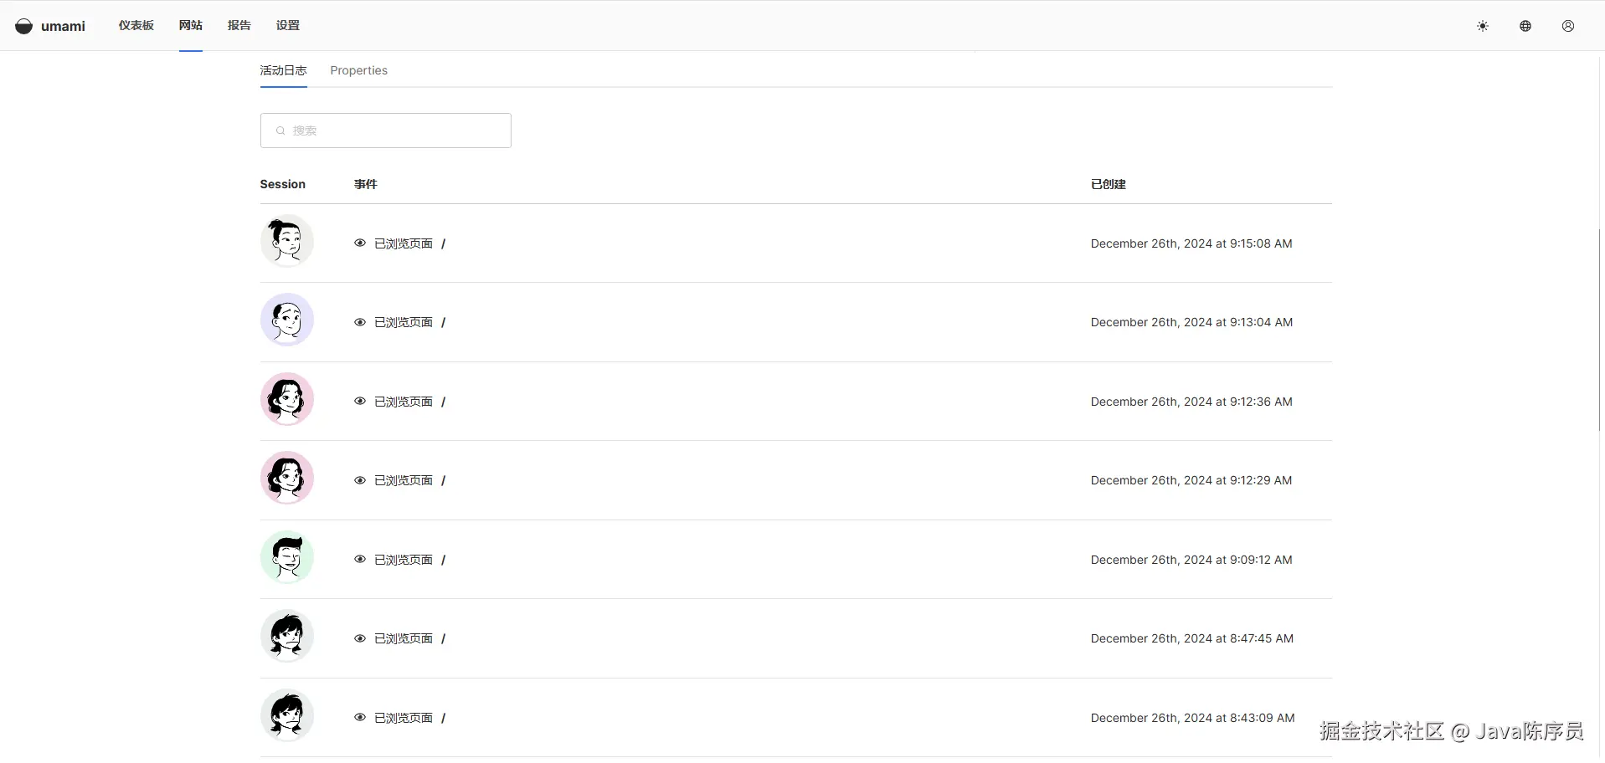Switch to the Properties tab
Screen dimensions: 1605x763
pos(358,70)
